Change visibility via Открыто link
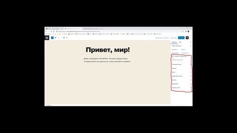The image size is (237, 133). pyautogui.click(x=183, y=50)
